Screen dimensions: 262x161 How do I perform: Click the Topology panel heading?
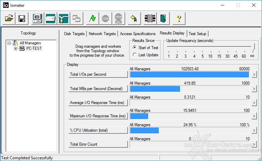coord(28,33)
